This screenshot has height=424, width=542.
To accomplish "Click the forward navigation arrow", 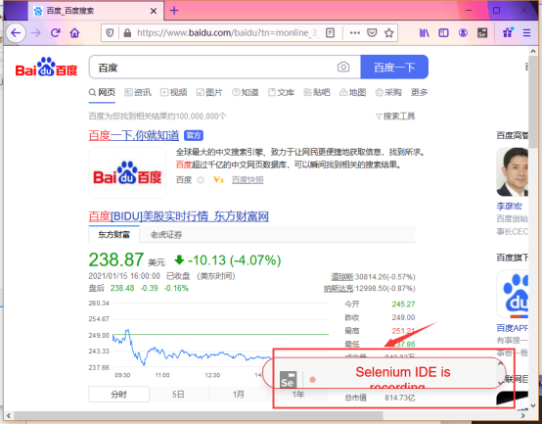I will (x=36, y=33).
